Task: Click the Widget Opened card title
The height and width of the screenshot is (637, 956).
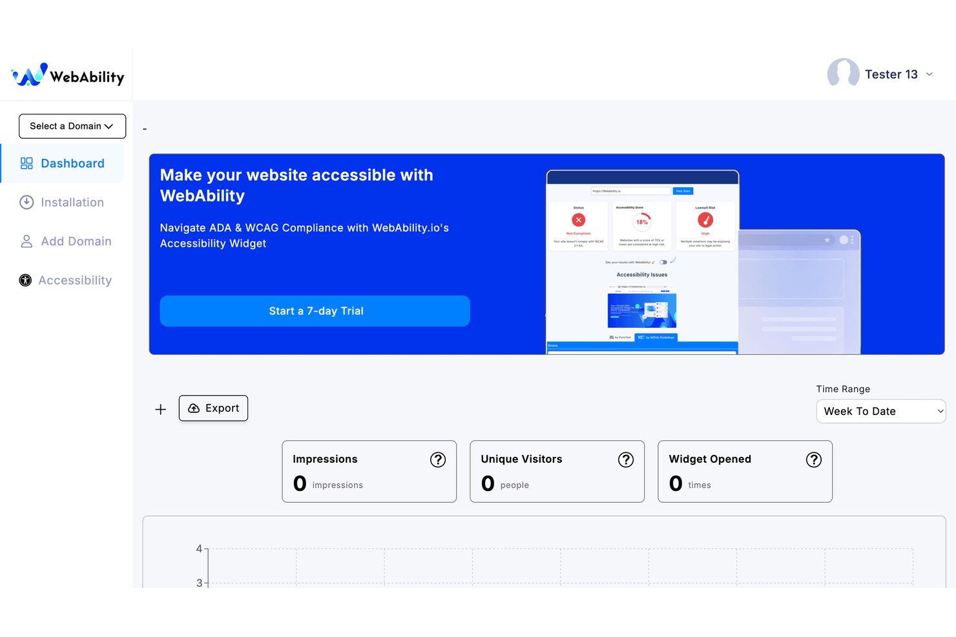Action: tap(710, 459)
